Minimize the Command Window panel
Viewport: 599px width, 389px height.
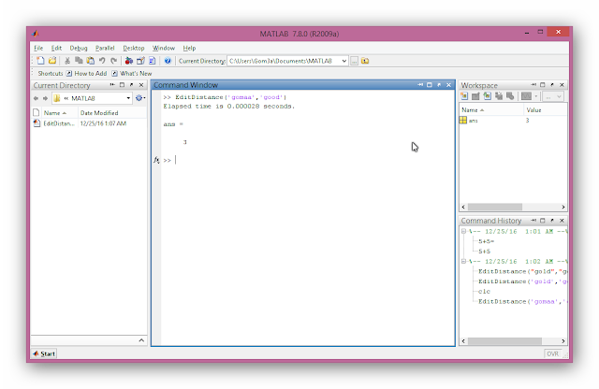coord(420,85)
